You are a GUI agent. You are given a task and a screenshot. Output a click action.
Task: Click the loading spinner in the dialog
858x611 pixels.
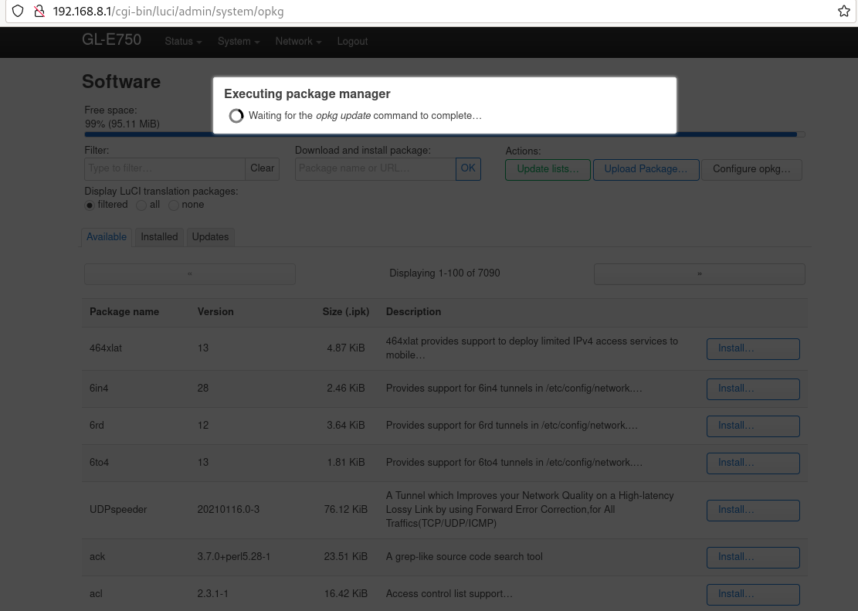click(x=236, y=116)
